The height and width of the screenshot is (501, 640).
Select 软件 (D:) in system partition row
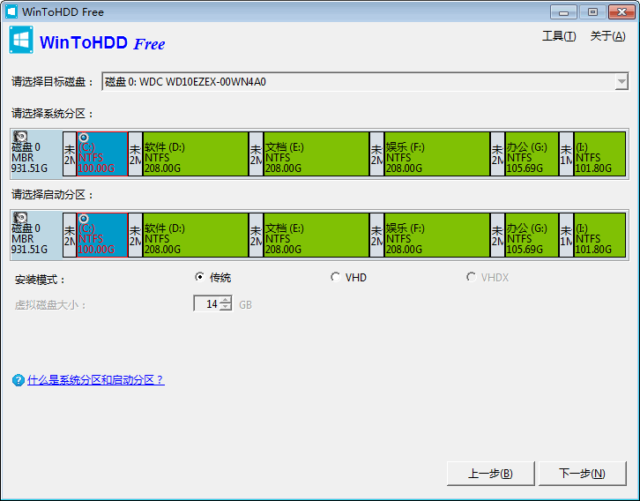click(x=195, y=153)
